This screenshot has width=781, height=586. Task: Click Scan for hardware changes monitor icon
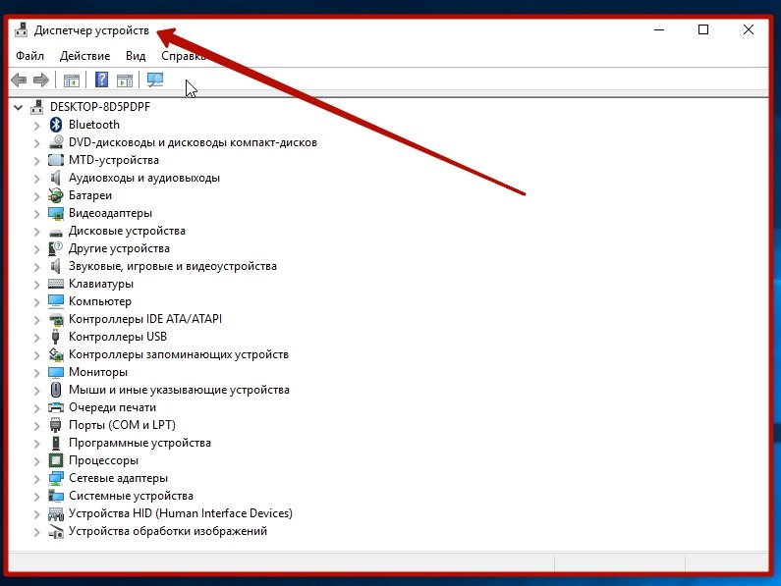point(155,80)
